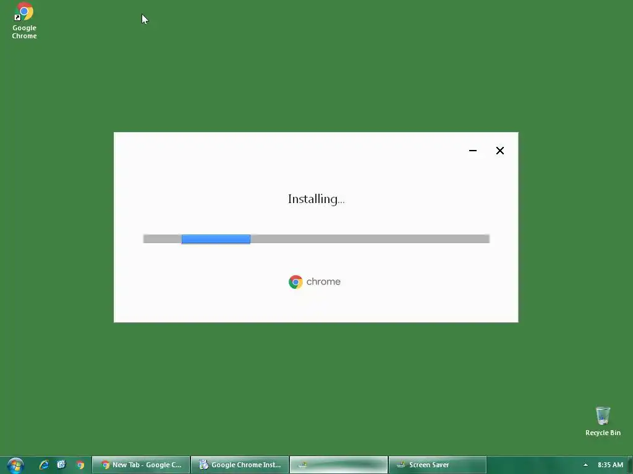Switch to Screen Saver taskbar button
Viewport: 633px width, 474px height.
click(x=438, y=465)
